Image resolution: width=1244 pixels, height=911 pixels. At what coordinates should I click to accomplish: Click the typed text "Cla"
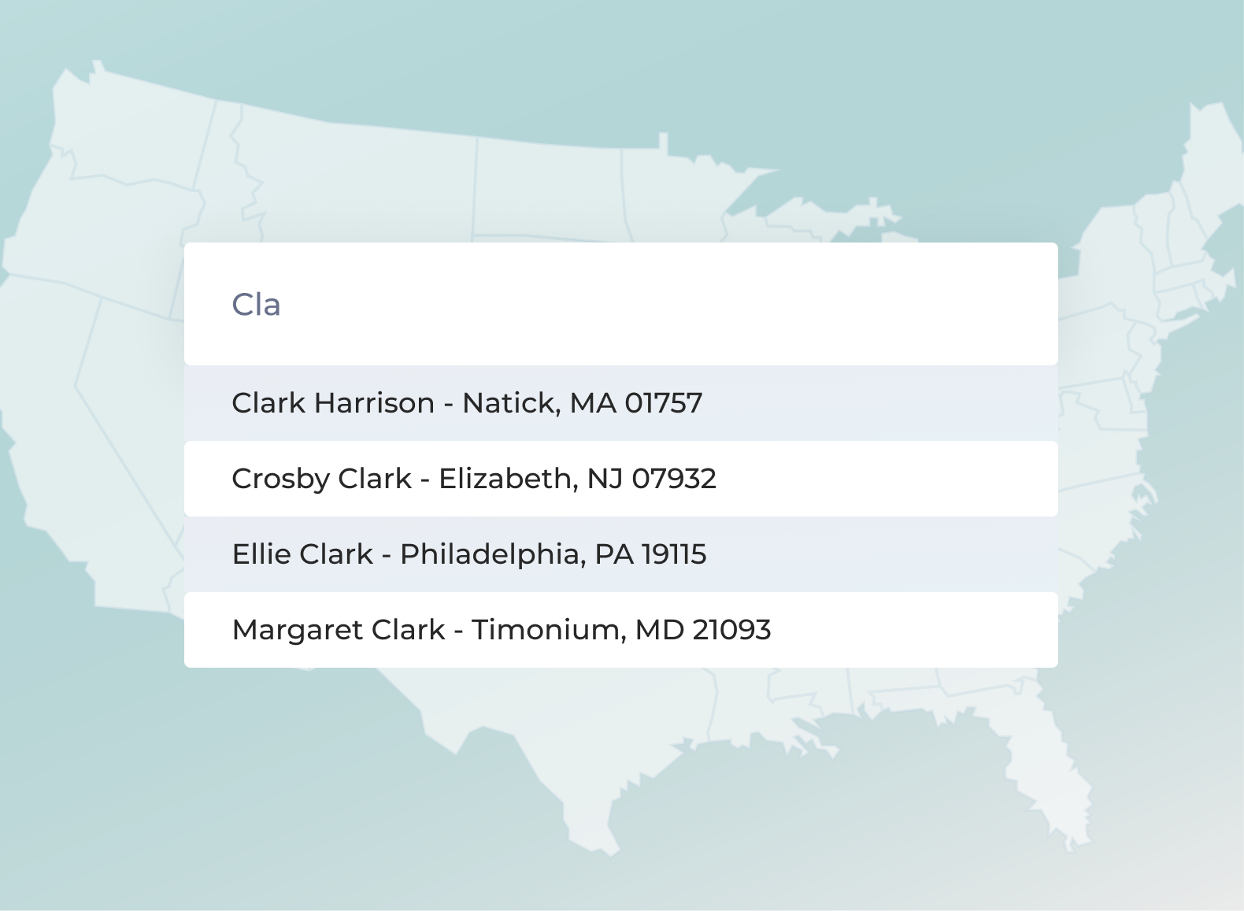[256, 305]
